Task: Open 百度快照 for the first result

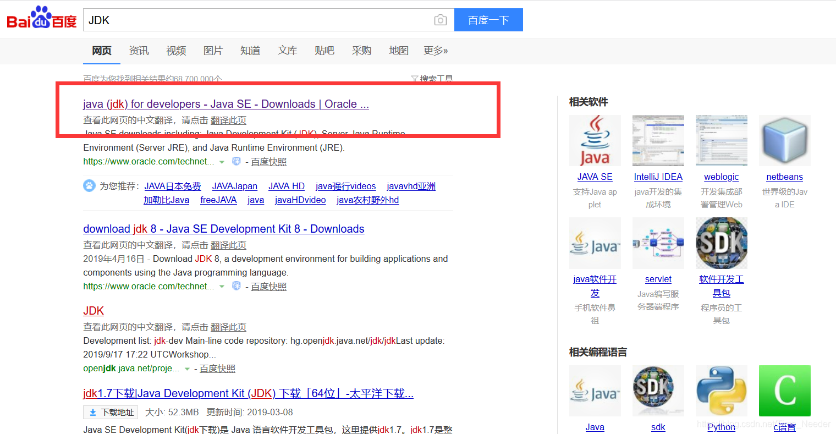Action: point(268,162)
